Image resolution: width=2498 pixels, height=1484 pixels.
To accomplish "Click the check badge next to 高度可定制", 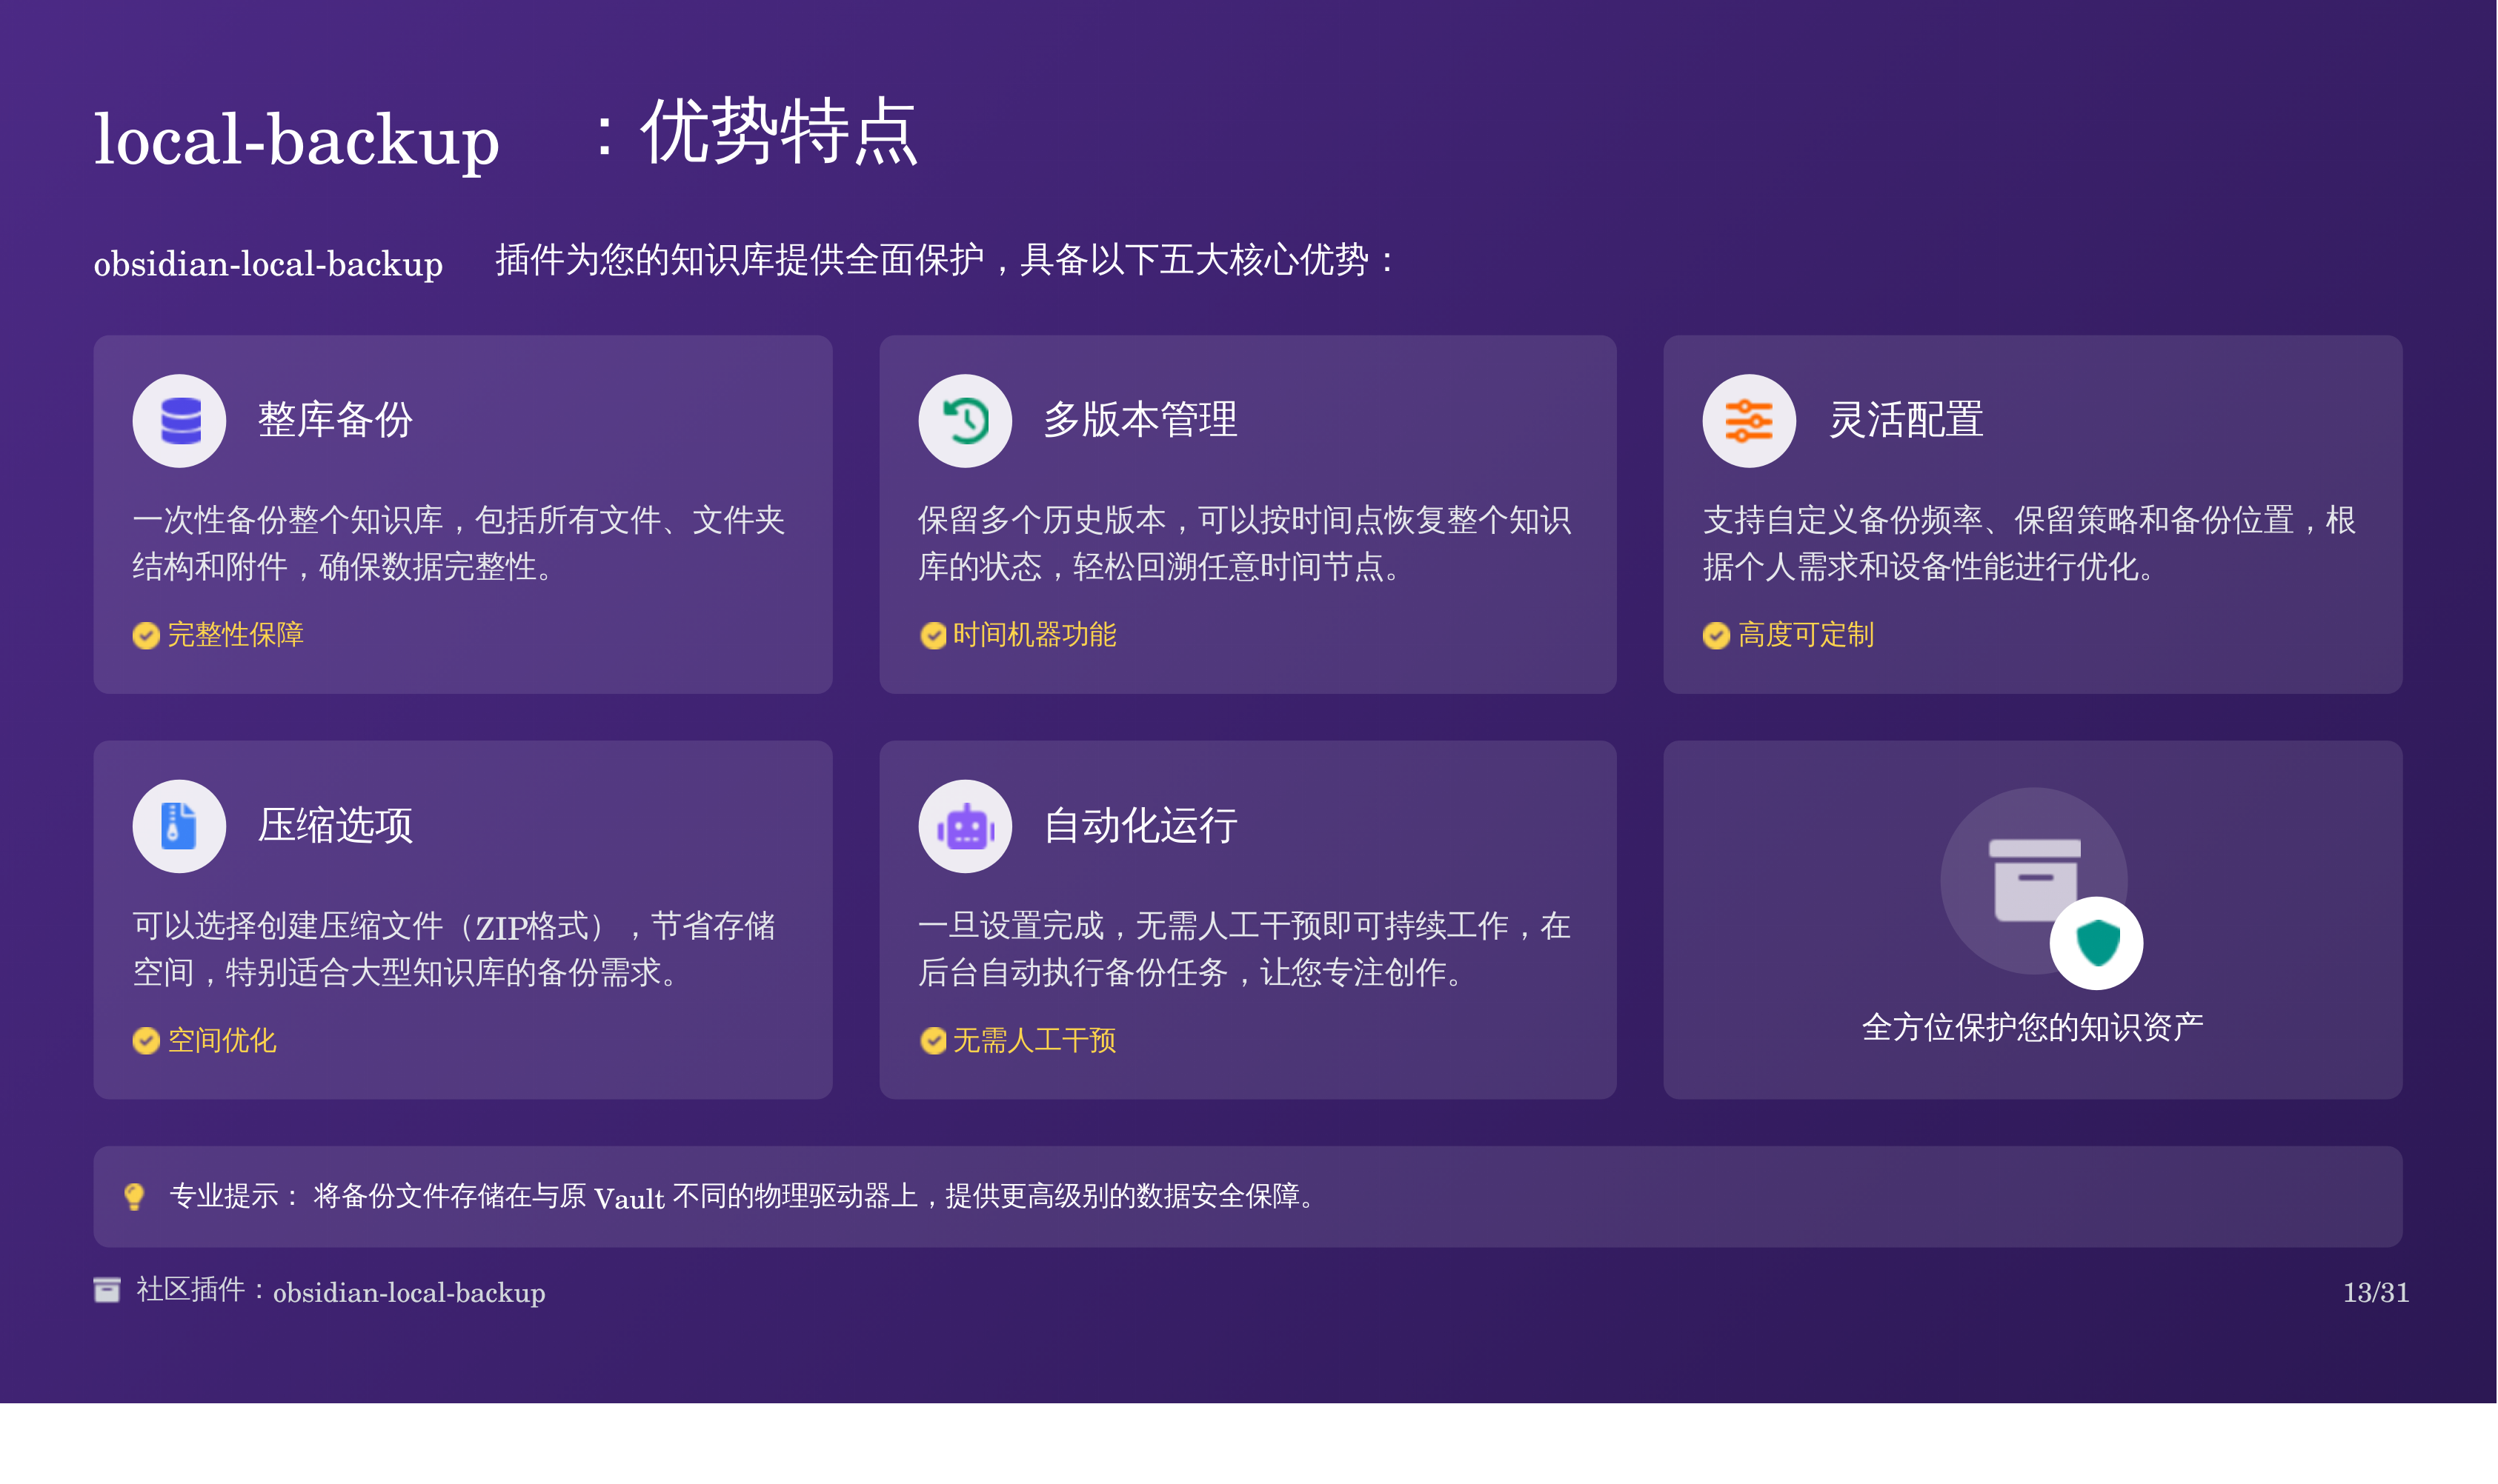I will point(1715,636).
